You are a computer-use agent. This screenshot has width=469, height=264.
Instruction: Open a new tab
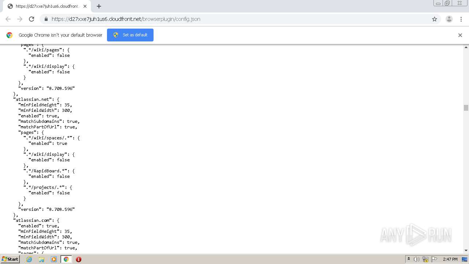[99, 6]
